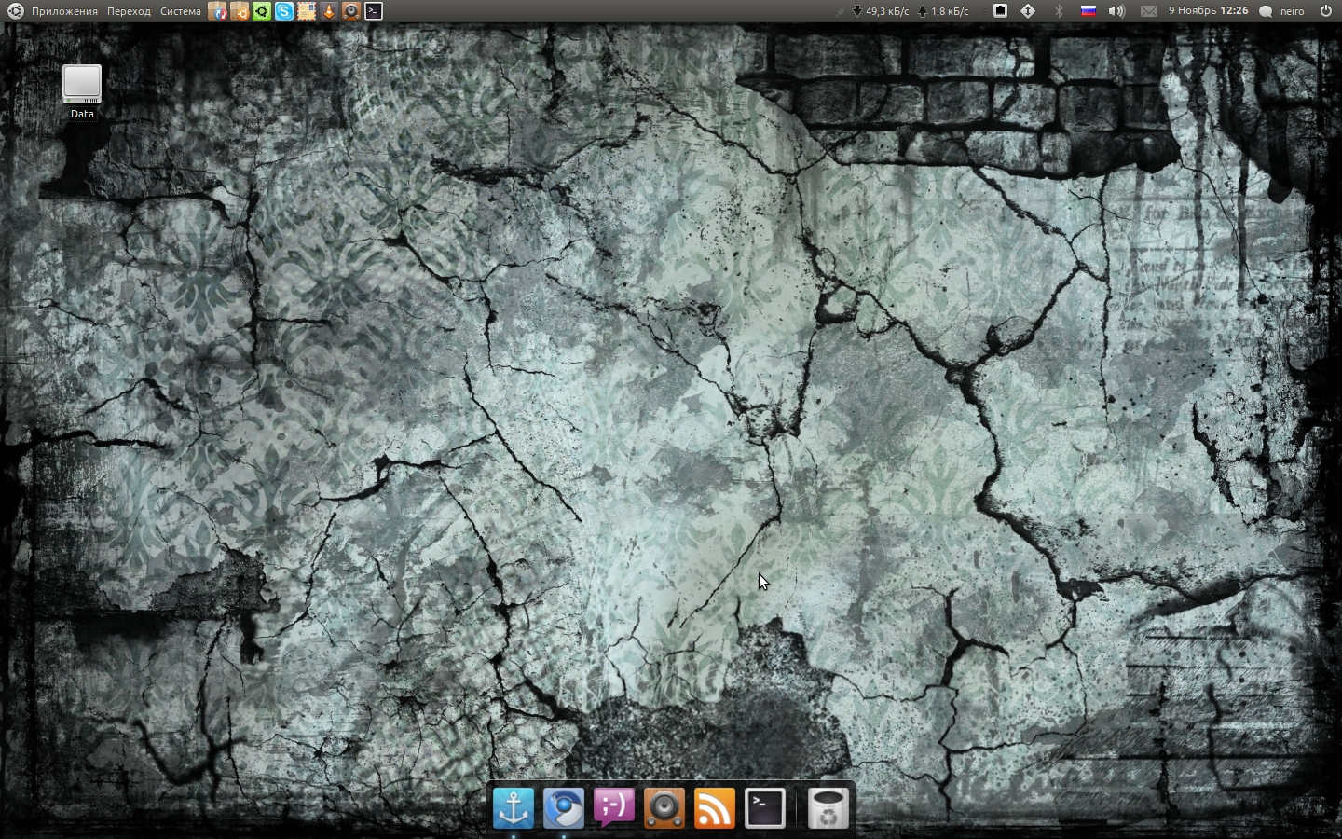Toggle Bluetooth from the panel indicator
The image size is (1342, 839).
[x=1058, y=11]
